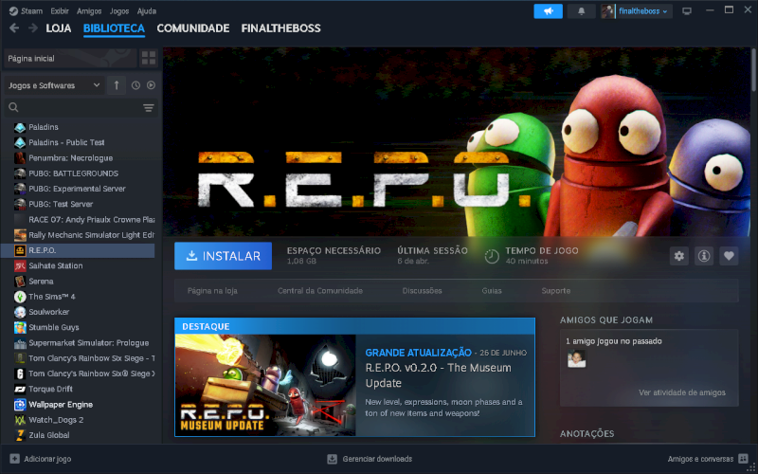Click Página inicial button
Screen dimensions: 758x474
tap(70, 59)
